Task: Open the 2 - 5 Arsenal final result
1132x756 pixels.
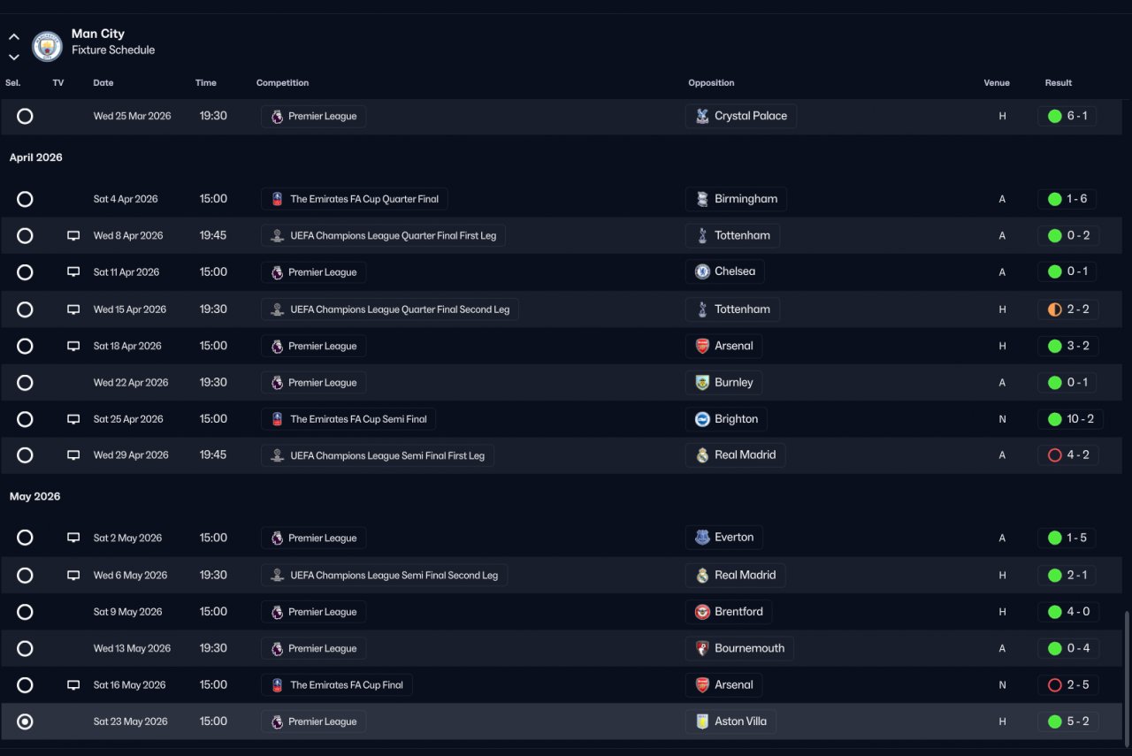Action: 1068,685
